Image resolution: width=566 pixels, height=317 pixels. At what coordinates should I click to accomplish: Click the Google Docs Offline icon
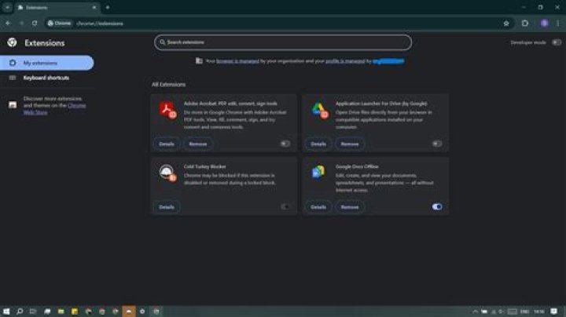318,173
